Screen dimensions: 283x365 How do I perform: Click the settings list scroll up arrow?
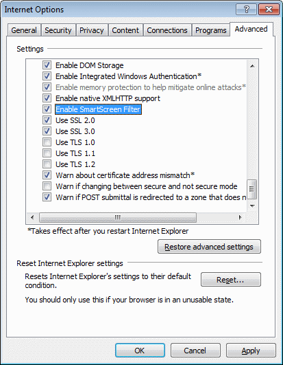(x=252, y=66)
